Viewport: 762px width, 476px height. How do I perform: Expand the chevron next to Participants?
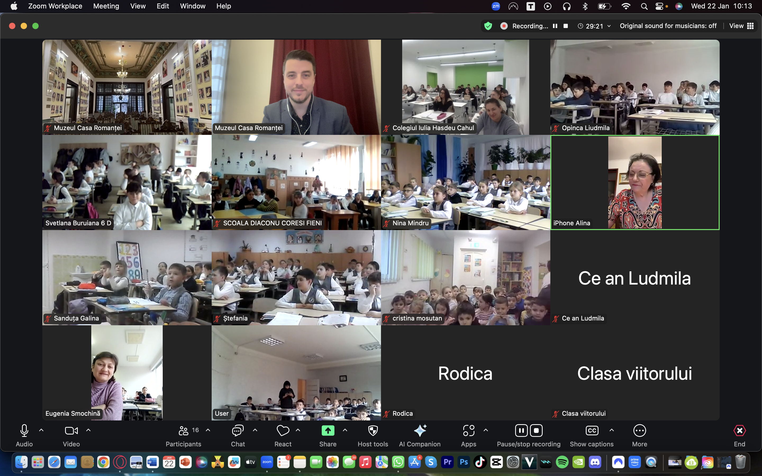tap(208, 430)
